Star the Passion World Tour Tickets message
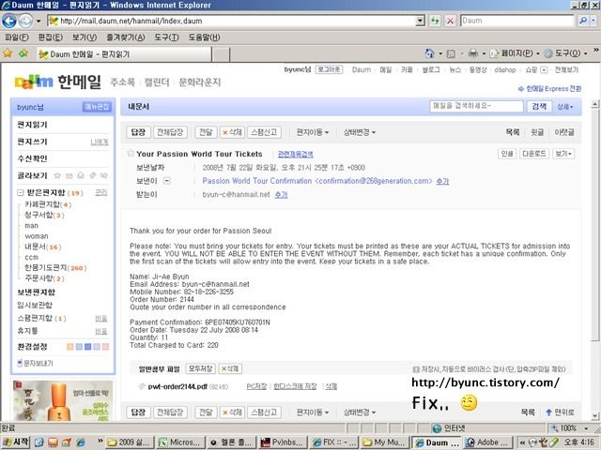601x450 pixels. click(131, 154)
